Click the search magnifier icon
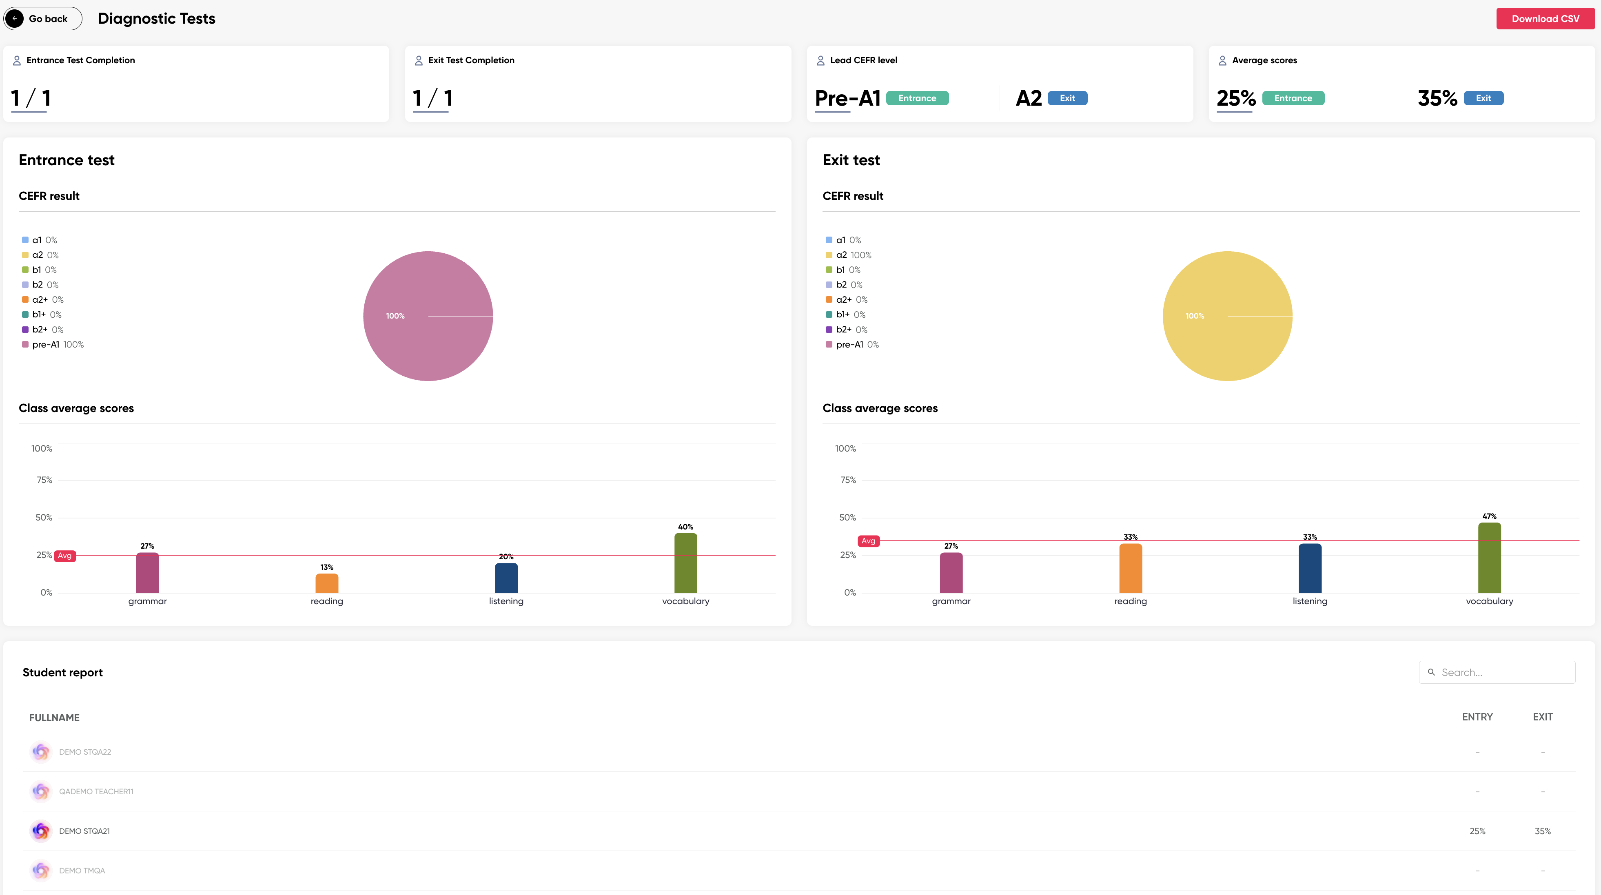Image resolution: width=1601 pixels, height=895 pixels. pyautogui.click(x=1431, y=673)
